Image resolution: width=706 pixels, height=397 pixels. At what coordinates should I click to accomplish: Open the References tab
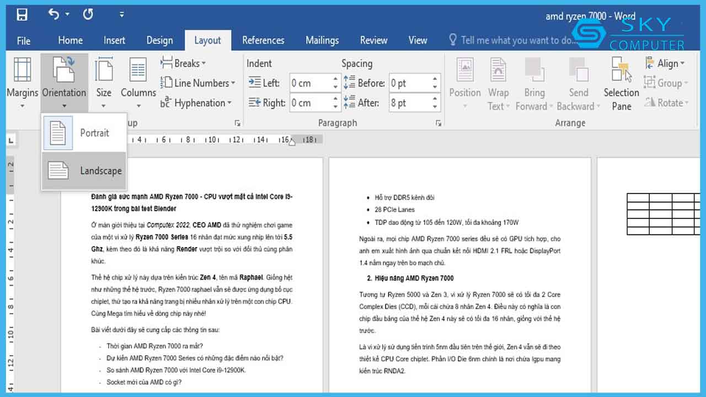(263, 40)
